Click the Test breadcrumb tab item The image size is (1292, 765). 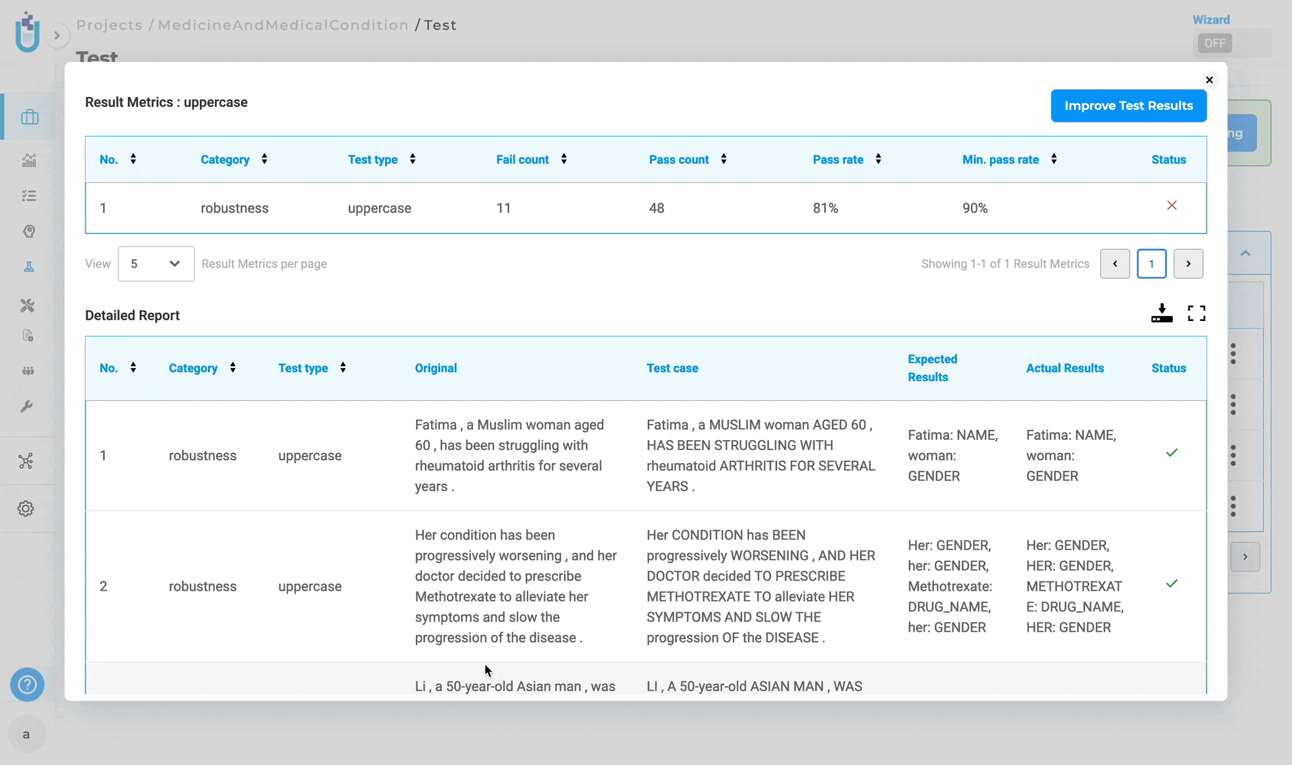point(441,25)
